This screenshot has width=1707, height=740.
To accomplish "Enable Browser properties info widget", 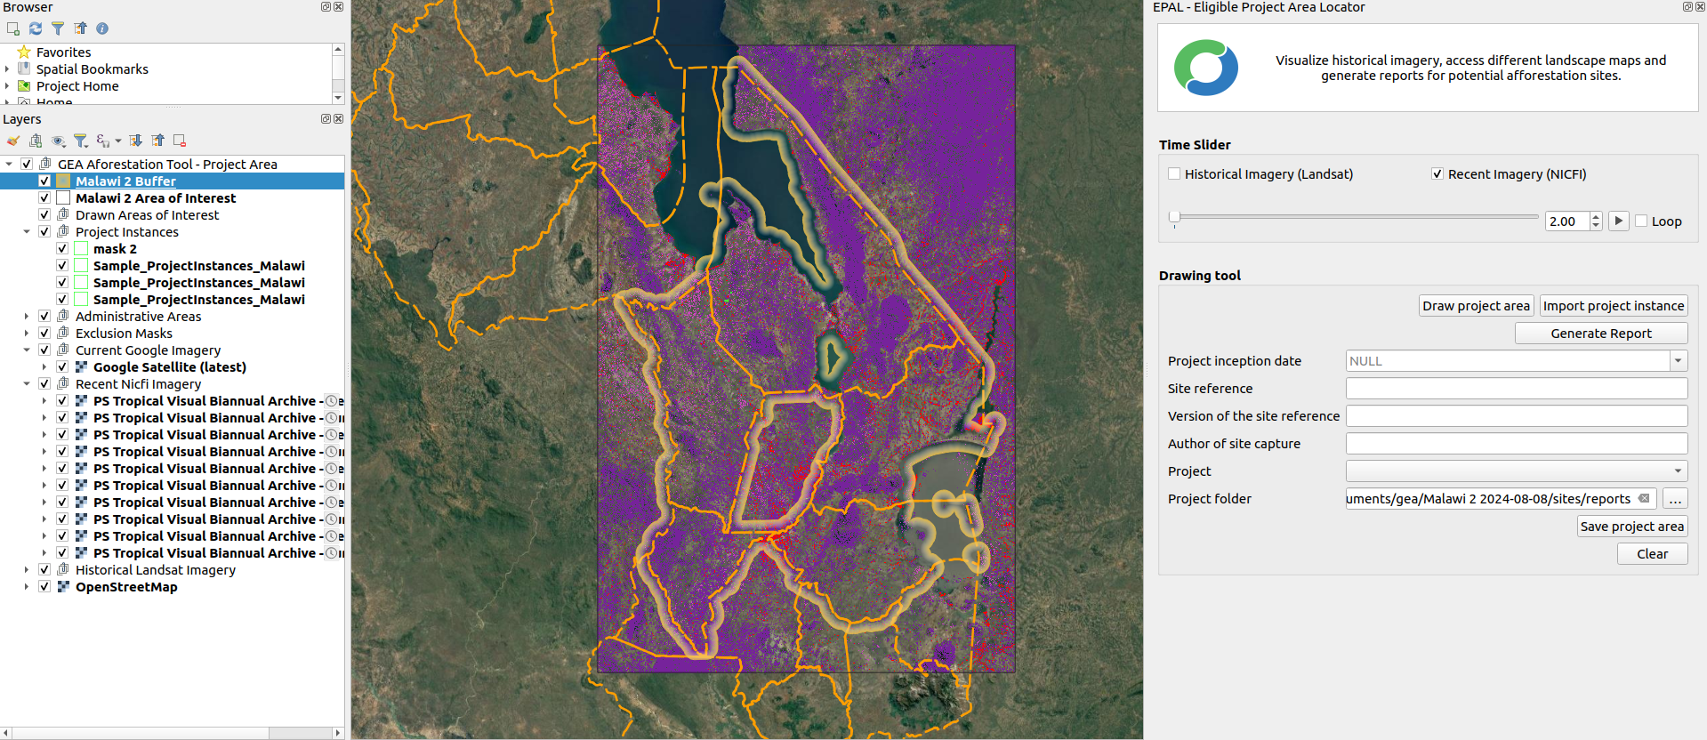I will tap(102, 28).
